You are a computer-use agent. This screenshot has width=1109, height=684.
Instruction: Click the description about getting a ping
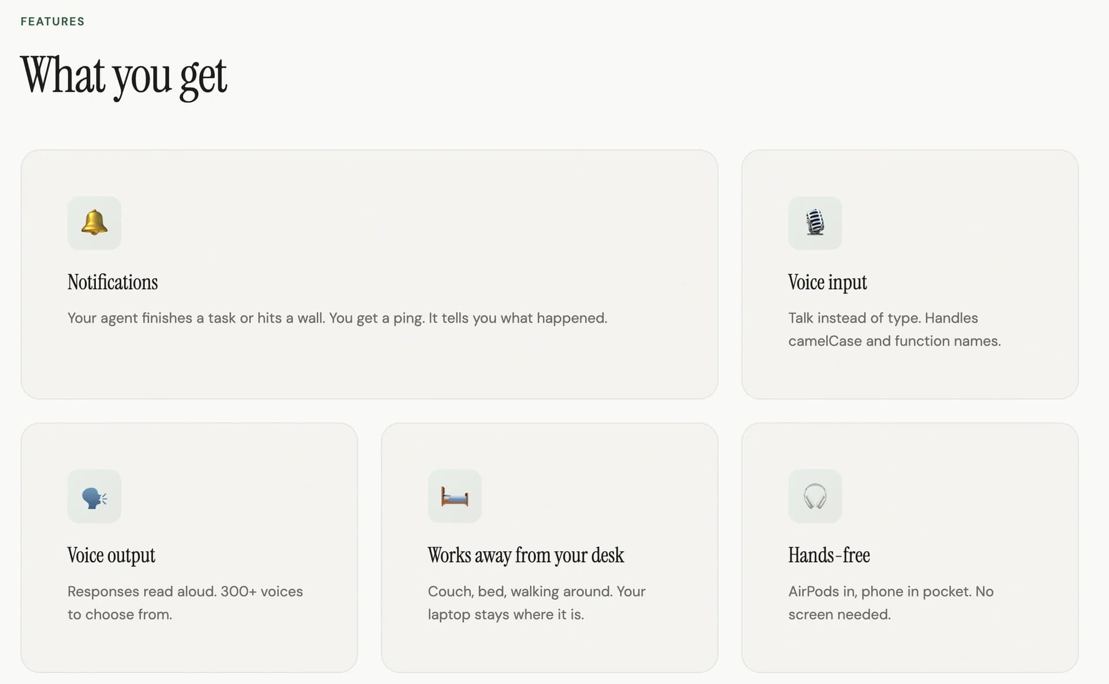(337, 317)
